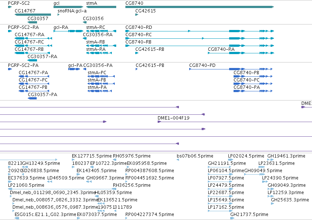Select the PGRP-SC2-RA transcript label
The height and width of the screenshot is (220, 312).
click(x=23, y=27)
